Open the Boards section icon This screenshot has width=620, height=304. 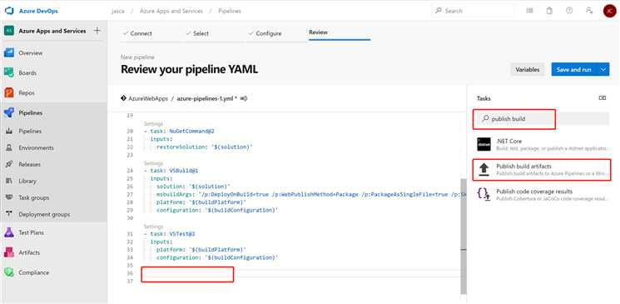click(9, 72)
